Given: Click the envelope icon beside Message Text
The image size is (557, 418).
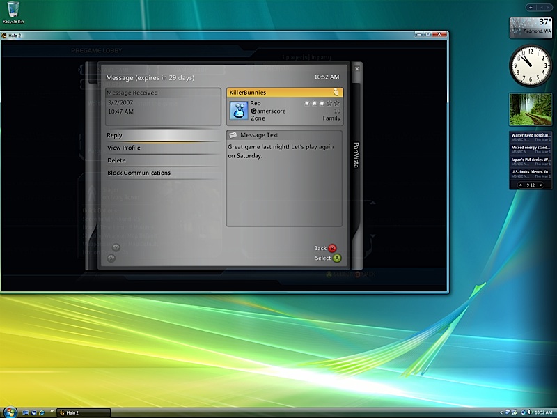Looking at the screenshot, I should point(233,135).
